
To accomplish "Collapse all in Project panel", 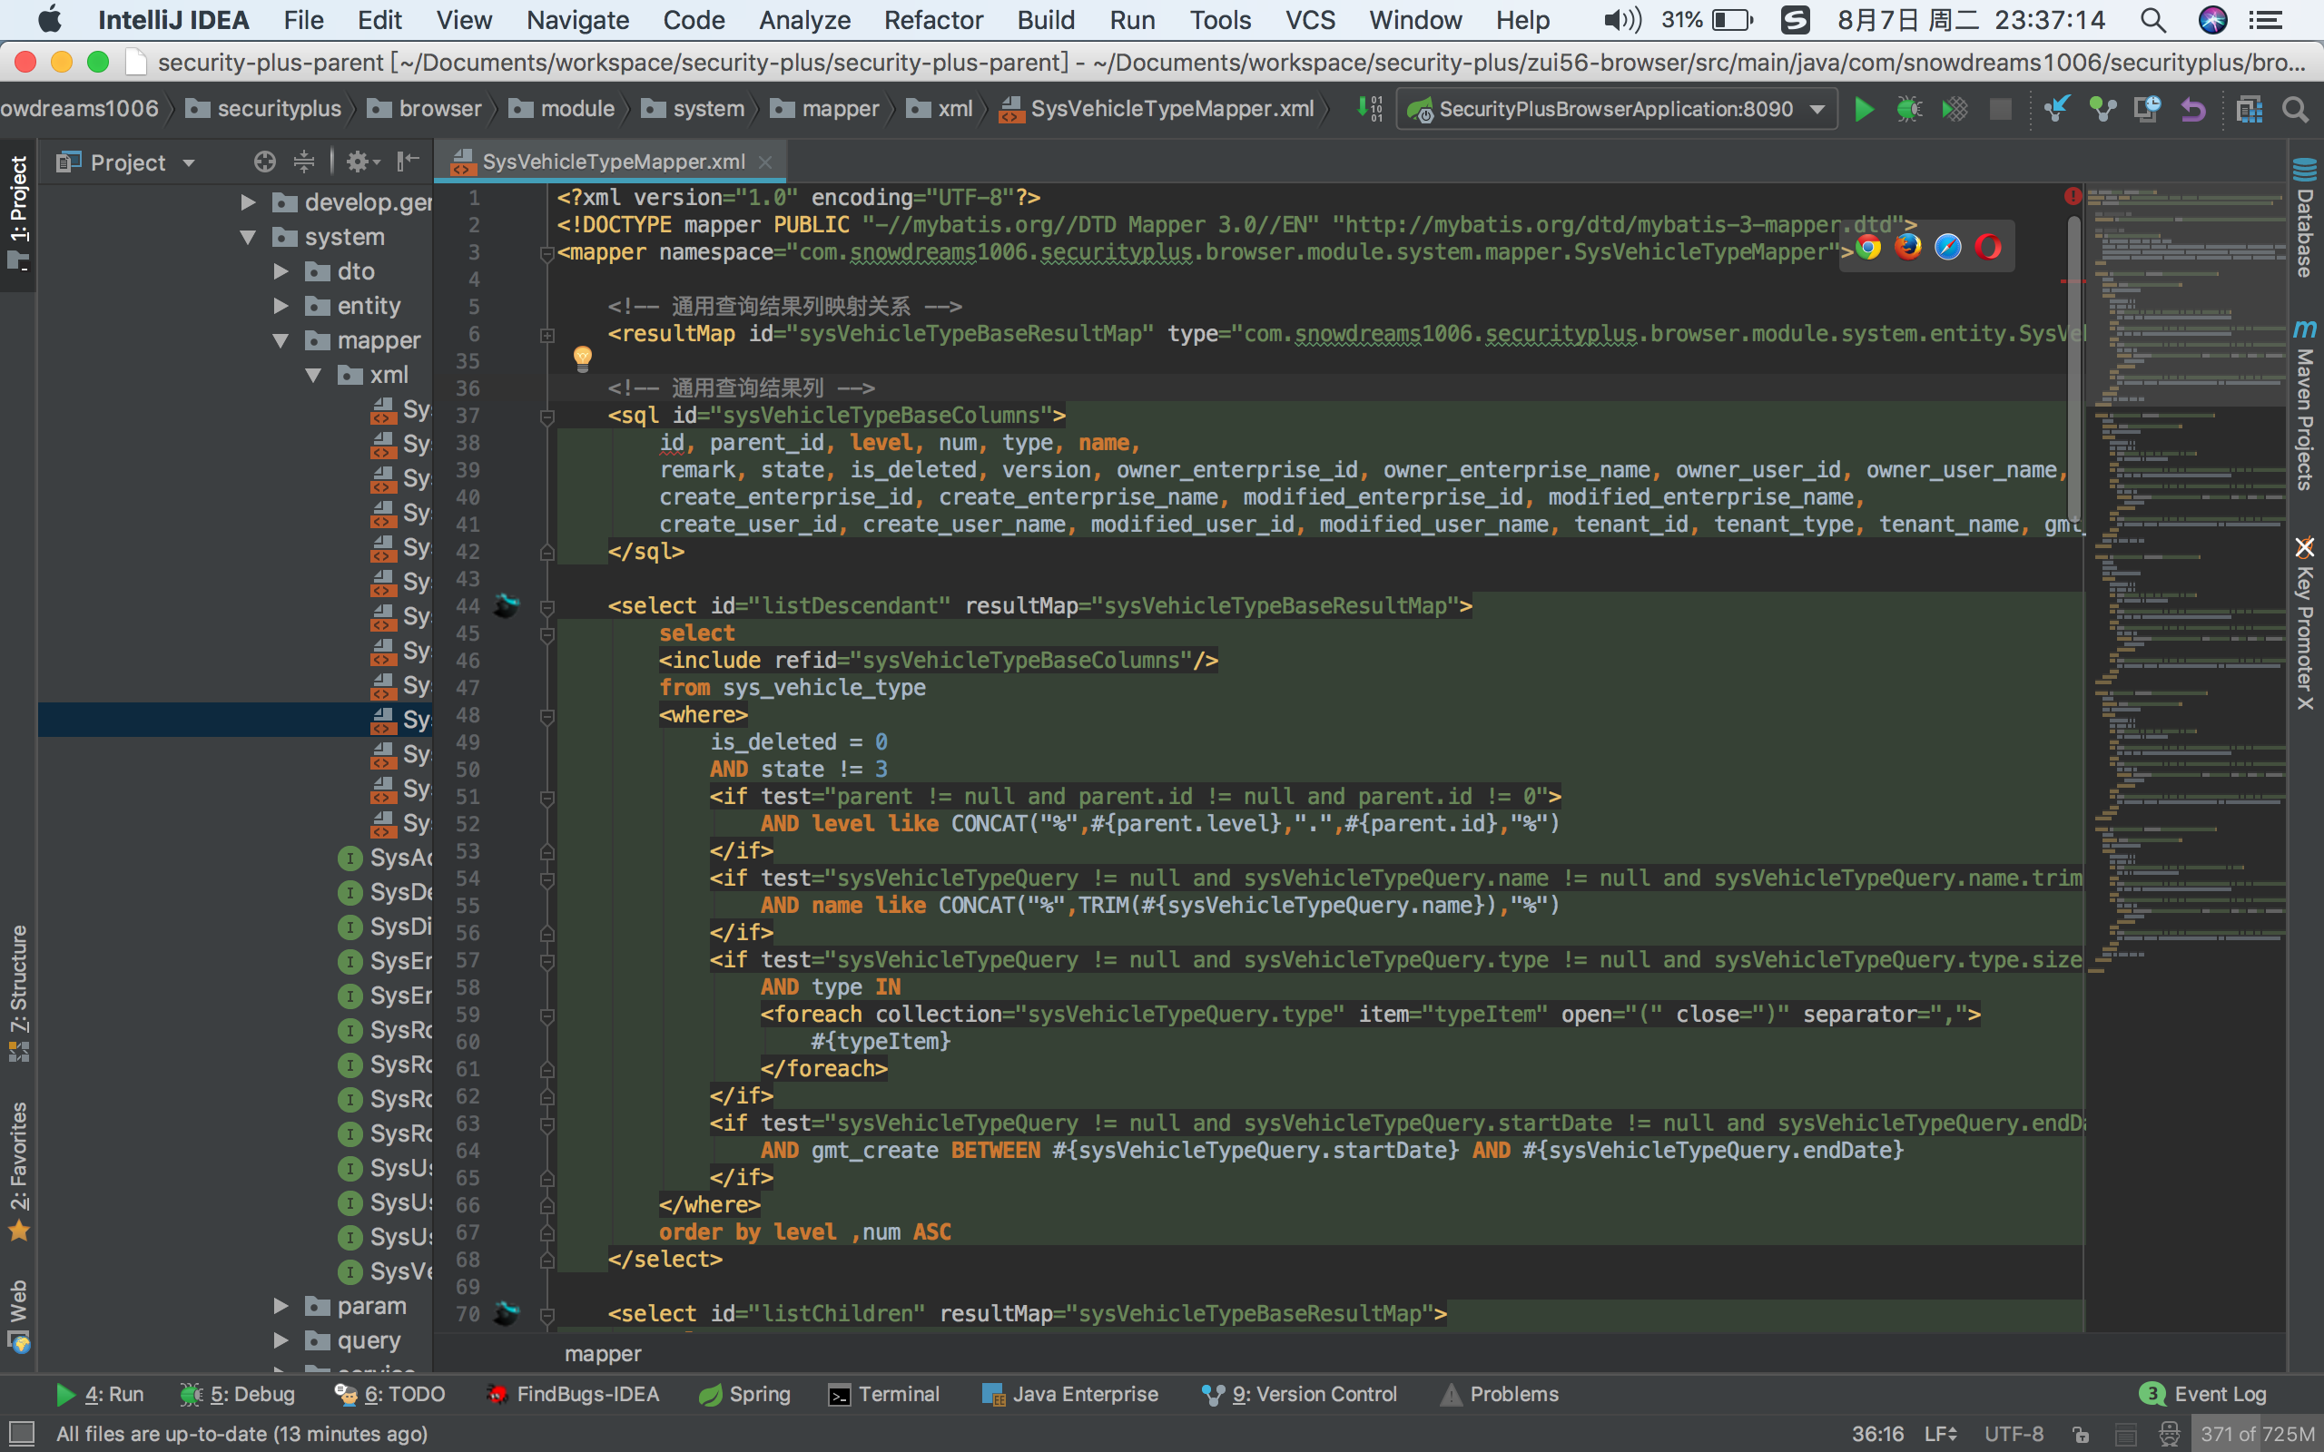I will pyautogui.click(x=303, y=162).
